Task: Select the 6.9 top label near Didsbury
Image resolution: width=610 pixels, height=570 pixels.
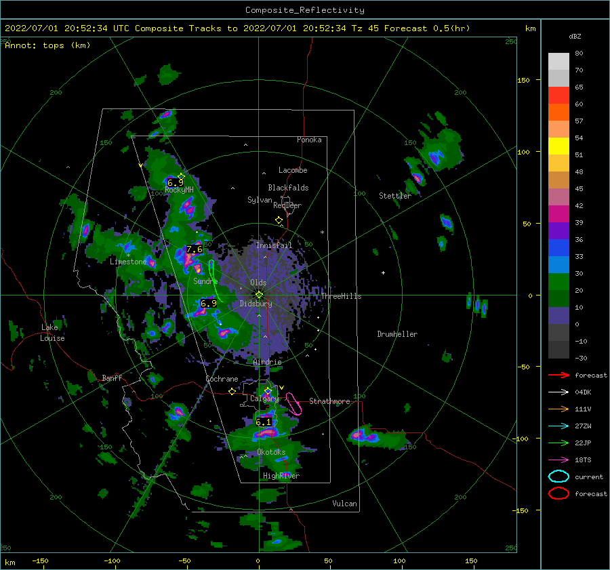Action: (209, 303)
